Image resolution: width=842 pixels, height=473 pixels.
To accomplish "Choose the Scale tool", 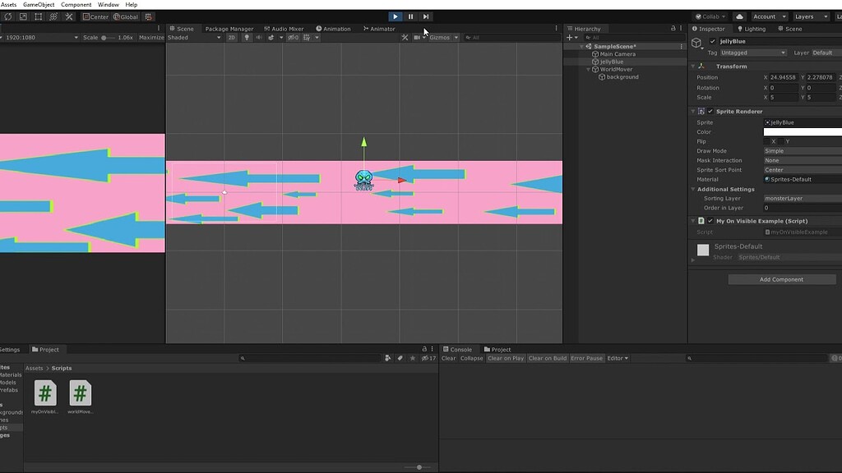I will (23, 16).
